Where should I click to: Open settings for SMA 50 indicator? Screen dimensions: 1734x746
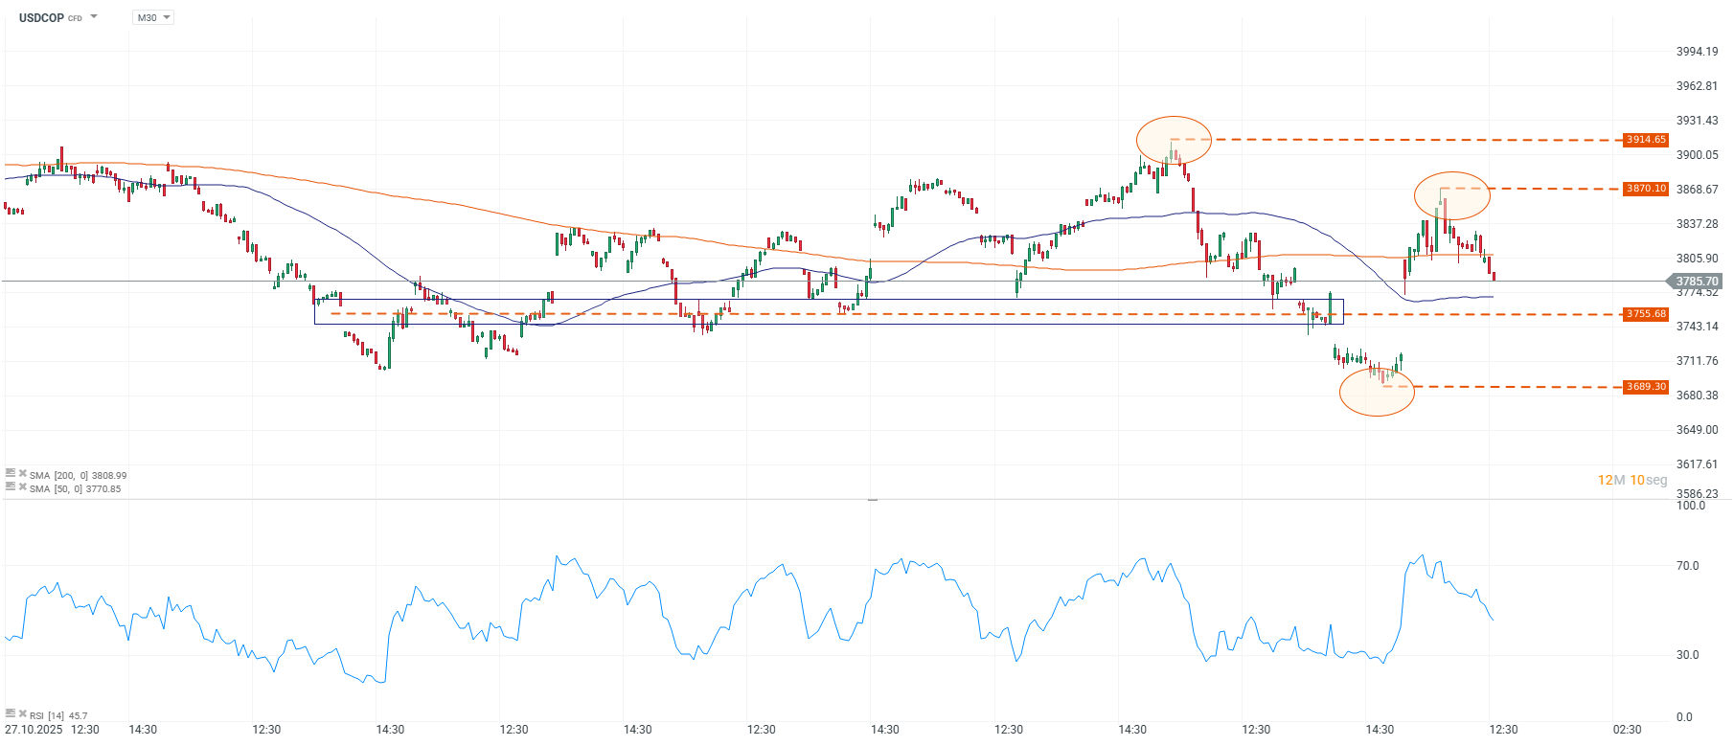click(10, 487)
